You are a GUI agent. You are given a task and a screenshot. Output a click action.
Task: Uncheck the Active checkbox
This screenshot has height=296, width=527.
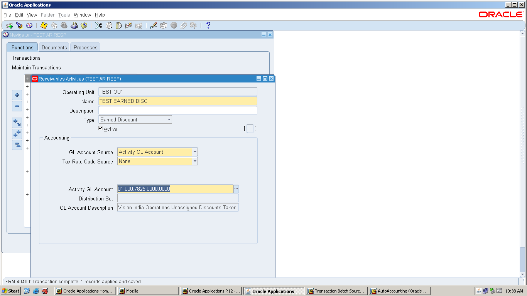(x=100, y=128)
